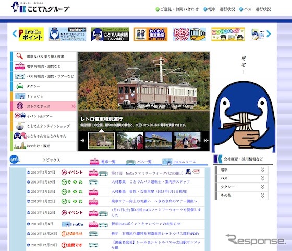
Task: Click the おトクなきっぷ ticket icon
Action: coord(20,106)
